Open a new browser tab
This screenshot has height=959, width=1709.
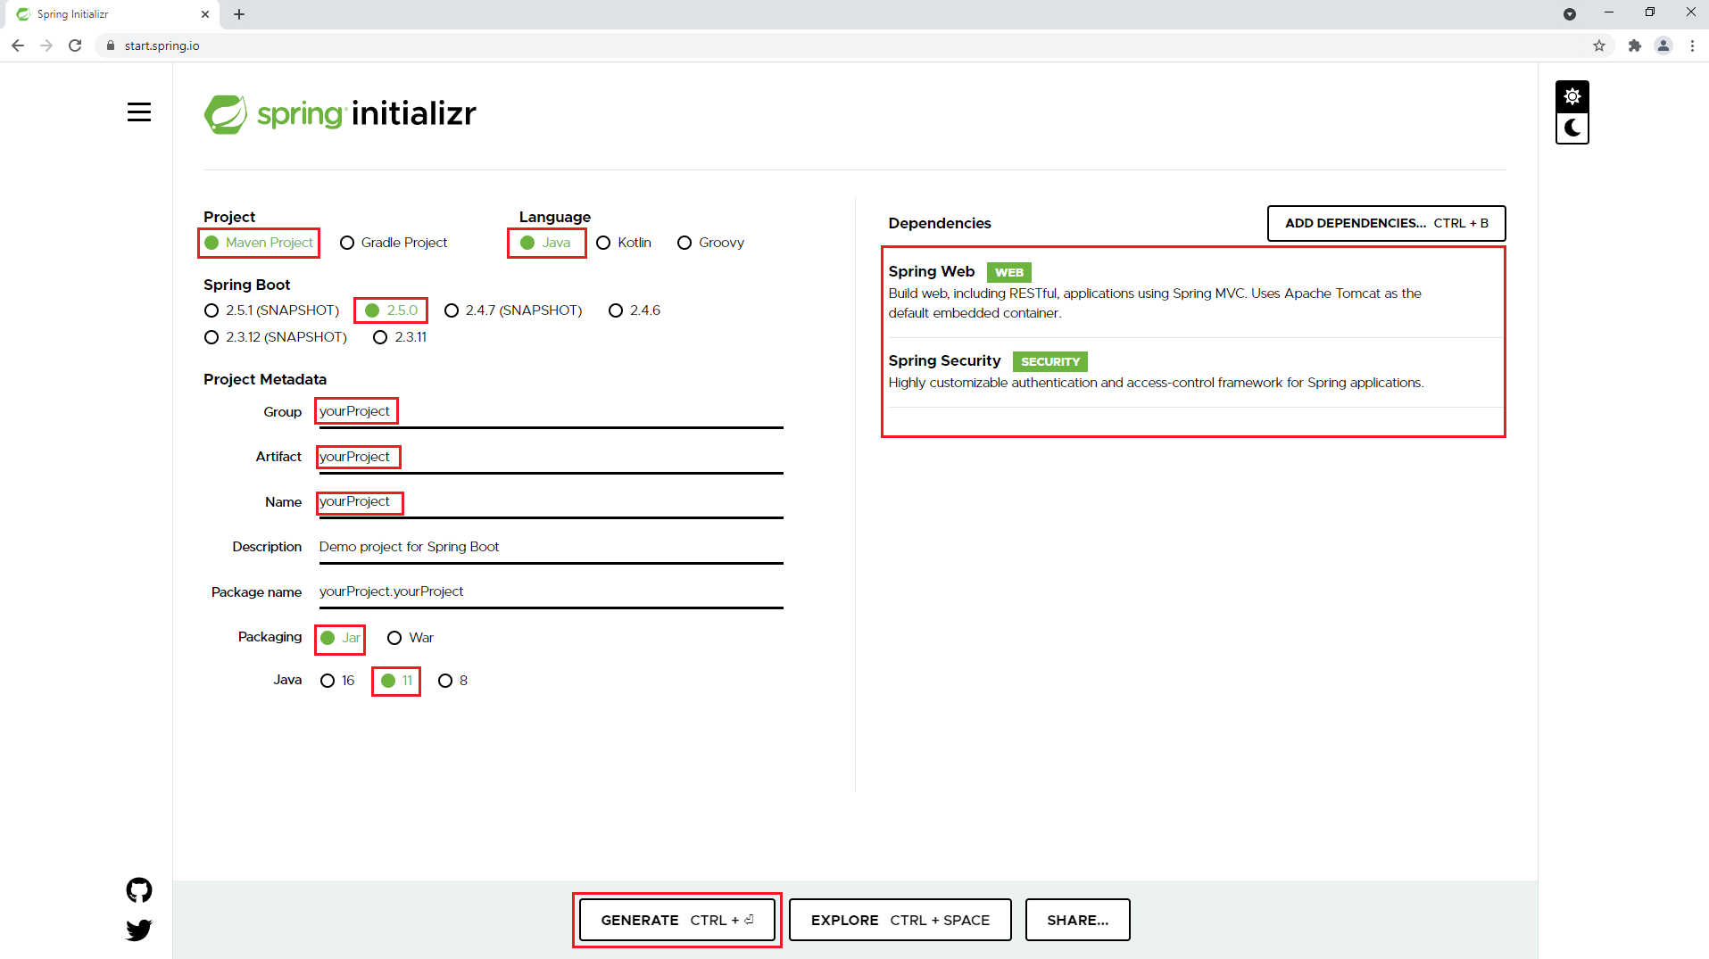pyautogui.click(x=239, y=14)
